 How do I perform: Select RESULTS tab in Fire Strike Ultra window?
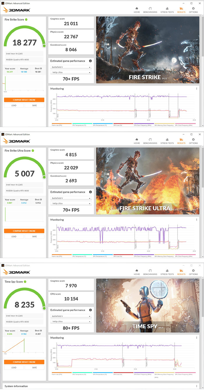[181, 141]
